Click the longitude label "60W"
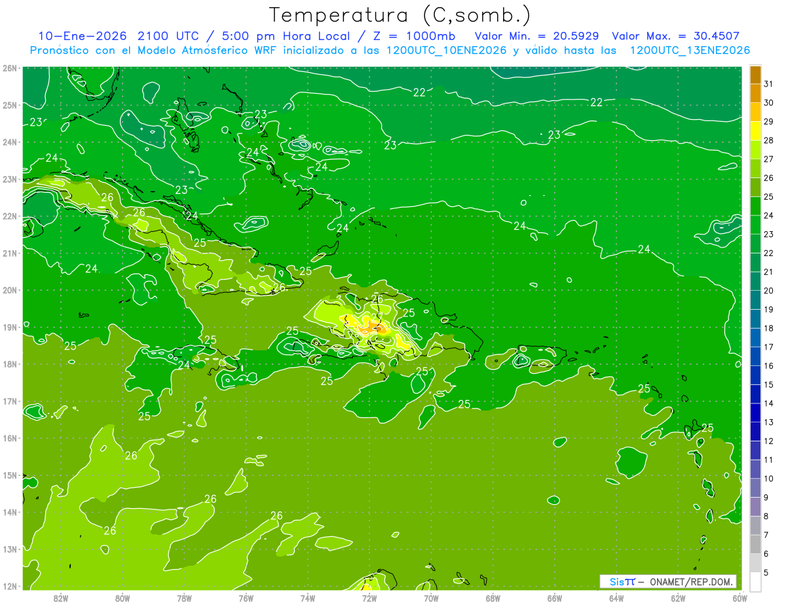Viewport: 786px width, 607px height. point(739,598)
